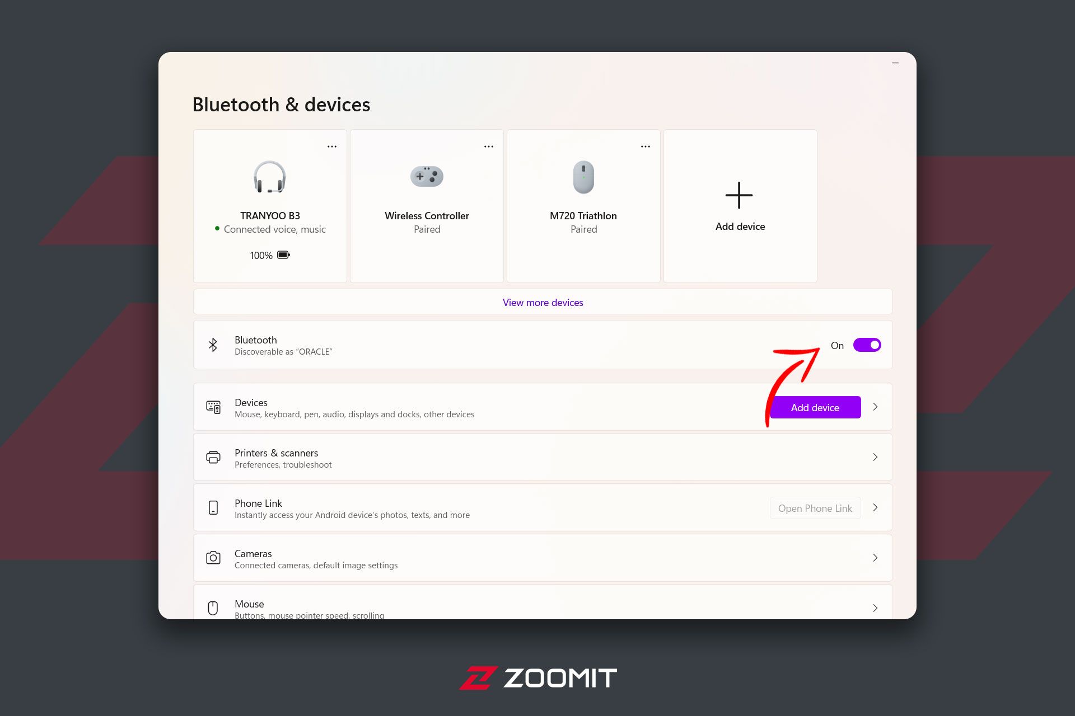The image size is (1075, 716).
Task: Enable Bluetooth discoverable mode toggle
Action: click(x=867, y=345)
